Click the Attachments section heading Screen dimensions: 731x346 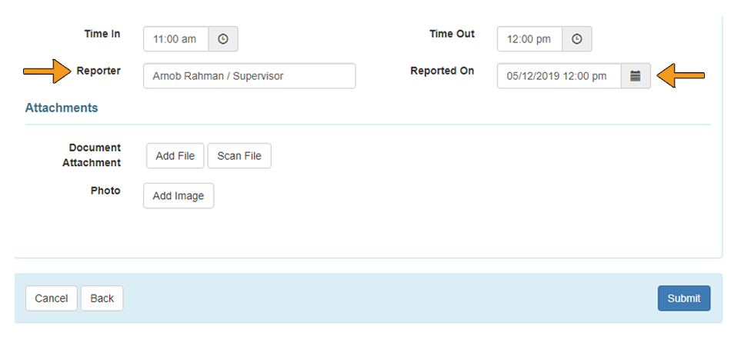pyautogui.click(x=62, y=108)
